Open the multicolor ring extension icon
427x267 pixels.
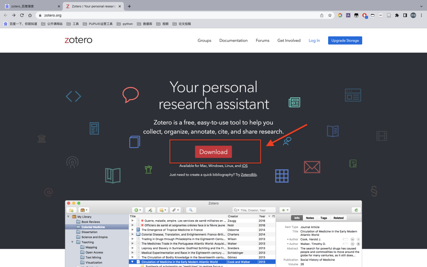point(340,15)
